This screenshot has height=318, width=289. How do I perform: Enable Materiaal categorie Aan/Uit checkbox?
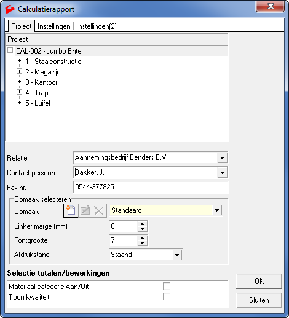(x=167, y=286)
